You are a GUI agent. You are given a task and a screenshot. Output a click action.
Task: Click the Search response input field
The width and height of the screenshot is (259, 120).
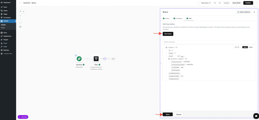(209, 42)
